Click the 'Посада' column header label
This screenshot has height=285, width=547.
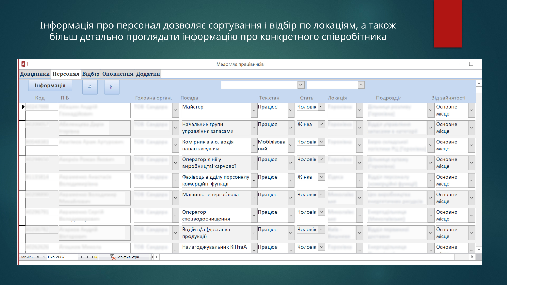tap(189, 98)
